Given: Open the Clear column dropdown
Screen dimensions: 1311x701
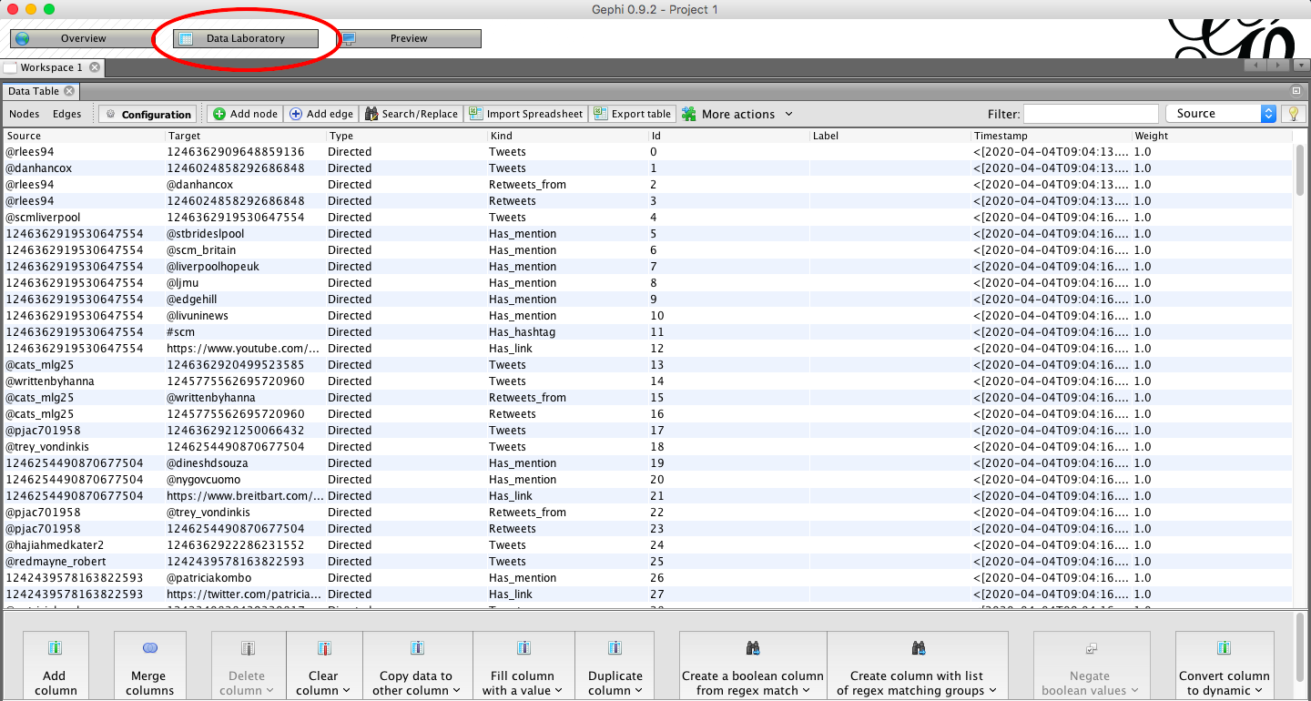Looking at the screenshot, I should (x=323, y=666).
